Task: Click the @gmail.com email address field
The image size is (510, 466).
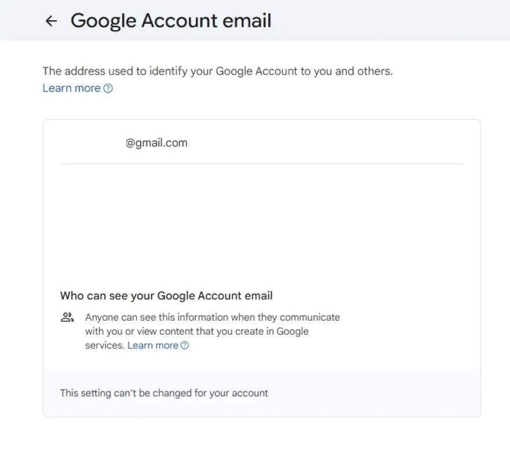Action: (156, 142)
